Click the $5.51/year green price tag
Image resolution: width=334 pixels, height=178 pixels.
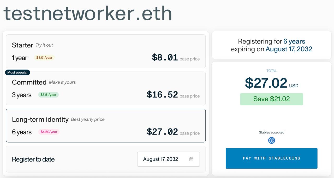click(48, 95)
